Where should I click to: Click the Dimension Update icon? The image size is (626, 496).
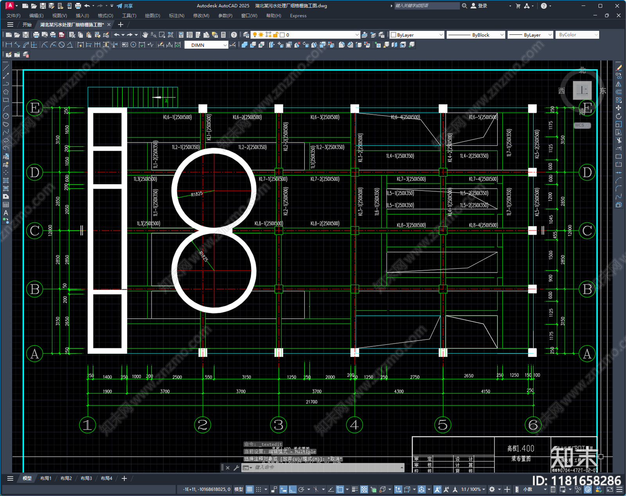(178, 45)
